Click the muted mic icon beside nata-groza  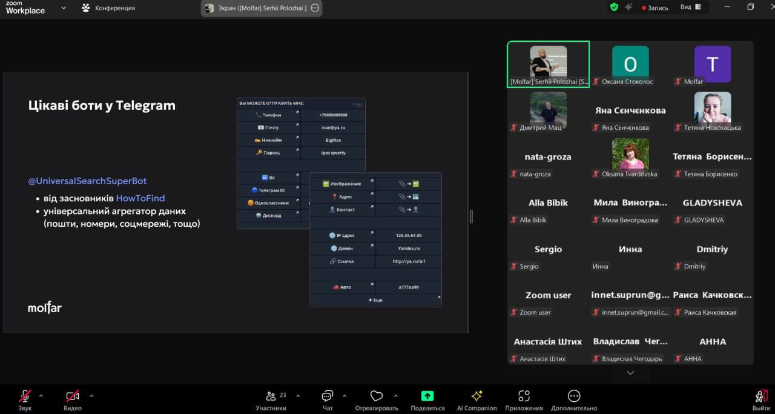point(514,174)
